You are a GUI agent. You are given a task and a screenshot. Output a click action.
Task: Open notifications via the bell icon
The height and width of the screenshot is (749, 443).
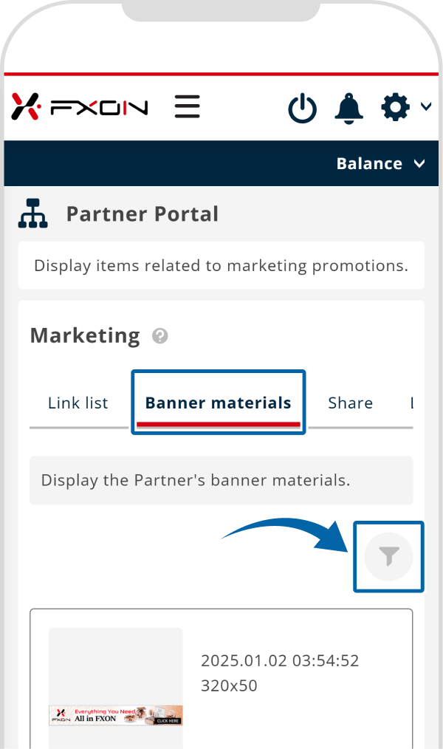349,109
